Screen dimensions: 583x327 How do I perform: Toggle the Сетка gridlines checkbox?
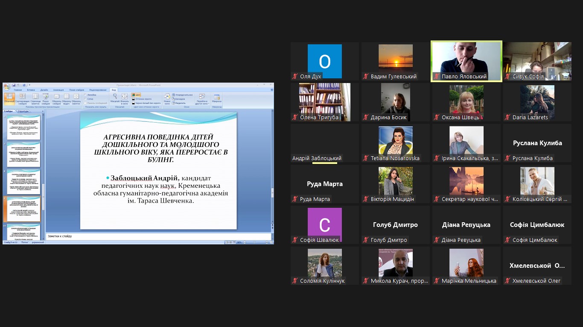pyautogui.click(x=86, y=99)
